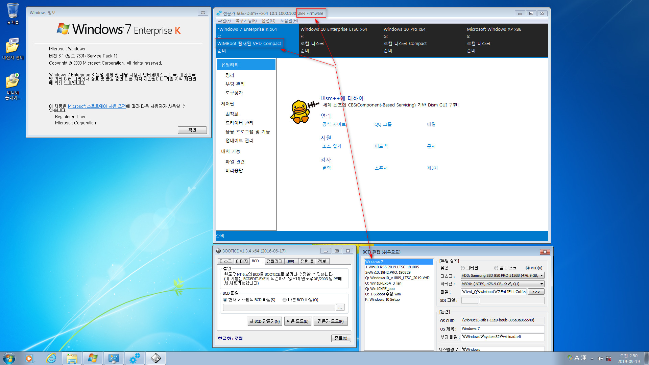Open 파일(F) menu in Dism++
Screen dimensions: 649x365
[x=224, y=21]
